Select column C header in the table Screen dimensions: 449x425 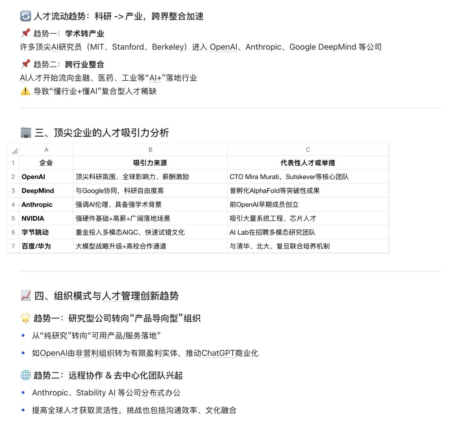(308, 150)
